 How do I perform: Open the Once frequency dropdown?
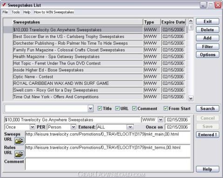(32, 127)
